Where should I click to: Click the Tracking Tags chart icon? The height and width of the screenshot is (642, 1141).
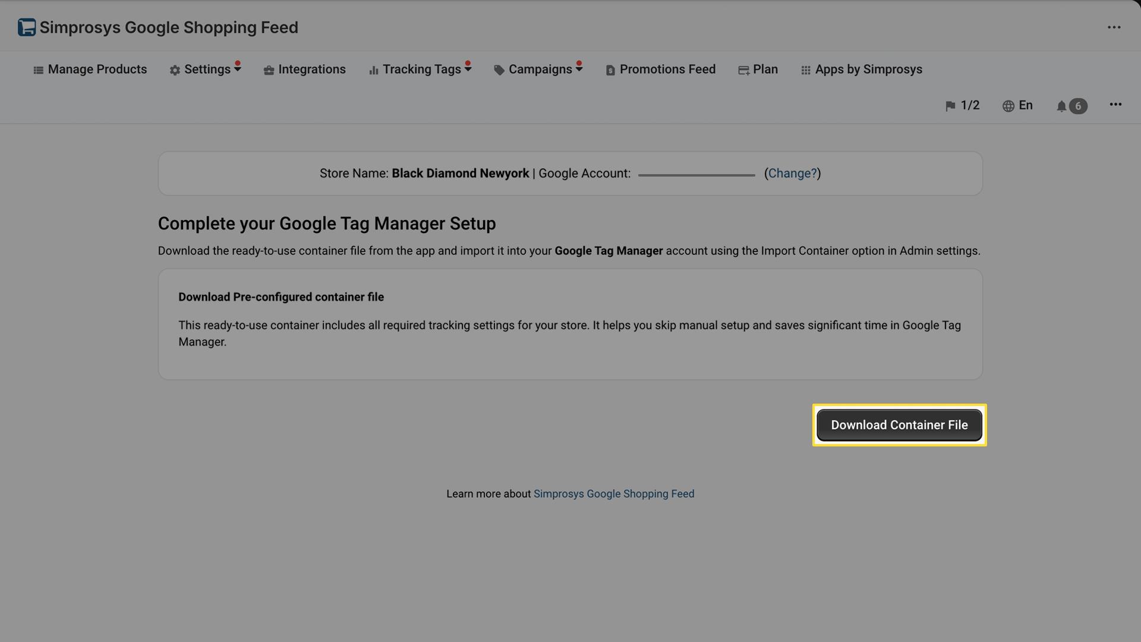373,70
